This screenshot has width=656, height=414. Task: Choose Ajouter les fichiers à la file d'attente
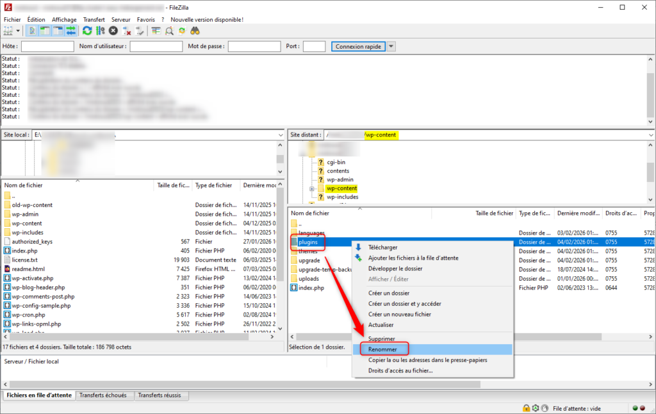coord(432,258)
